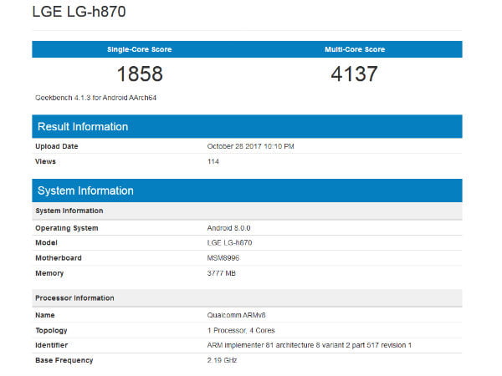
Task: Select the 'Model' row label
Action: [x=46, y=242]
